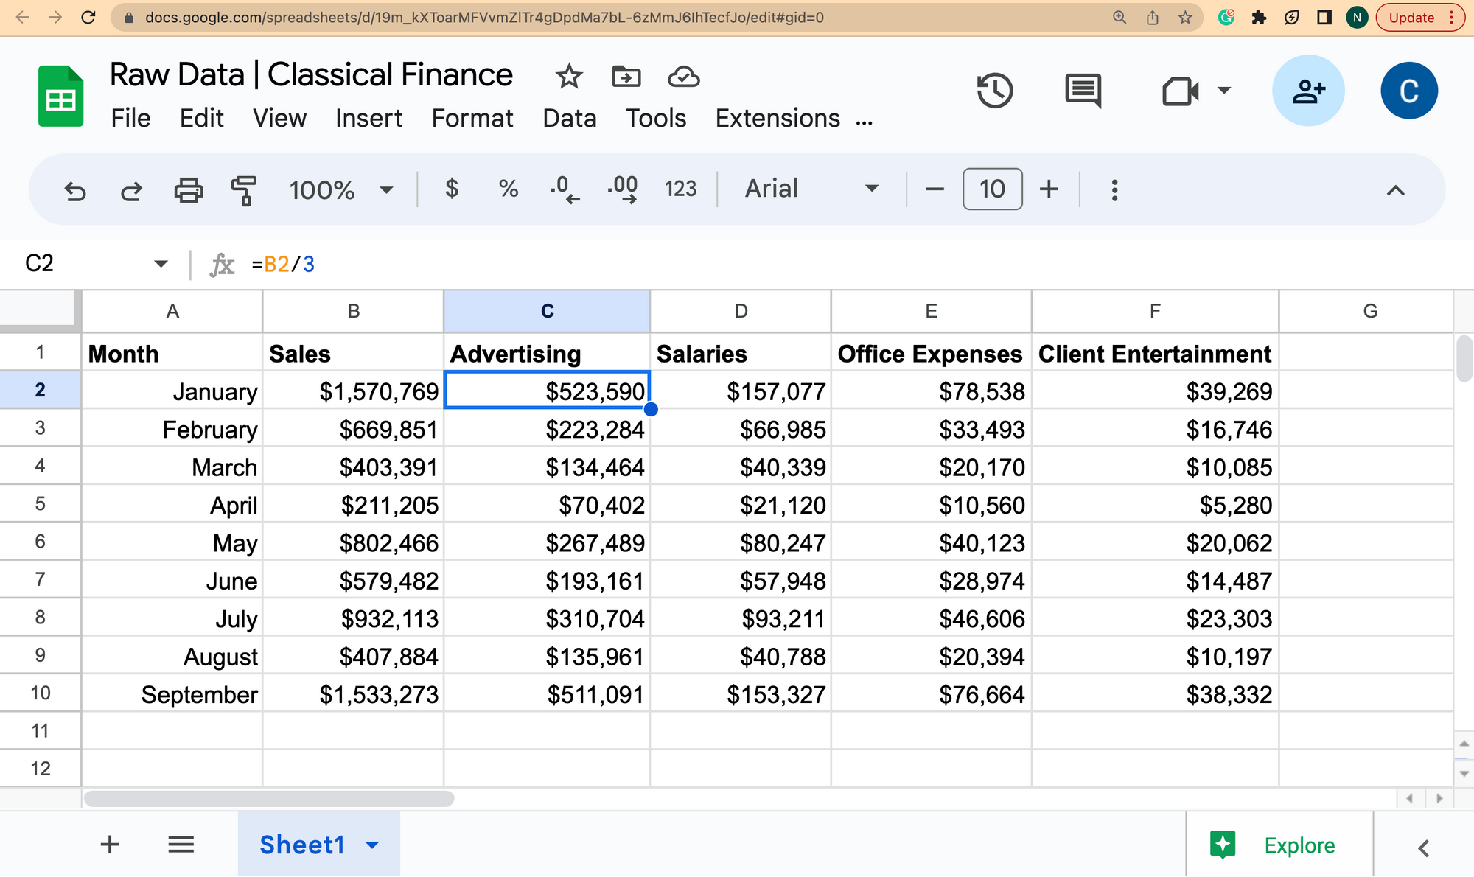Viewport: 1474px width, 877px height.
Task: Apply percent format to cell
Action: [x=507, y=189]
